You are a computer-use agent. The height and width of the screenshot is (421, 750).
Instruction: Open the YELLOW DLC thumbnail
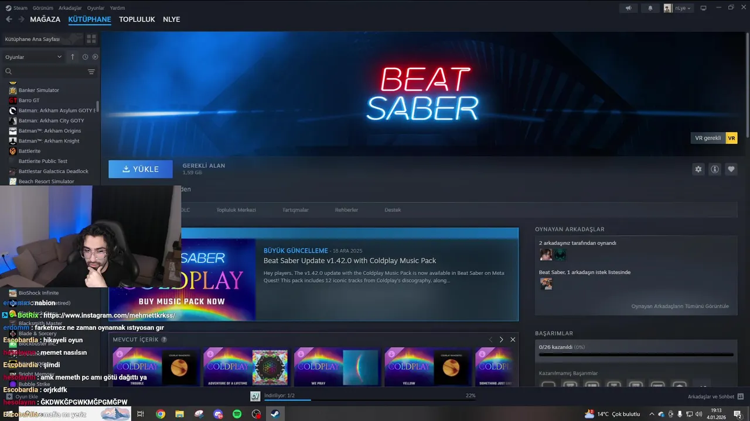click(x=427, y=367)
